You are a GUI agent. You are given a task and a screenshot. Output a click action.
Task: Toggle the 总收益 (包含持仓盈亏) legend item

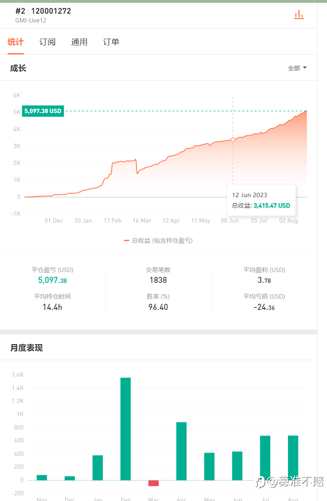click(158, 241)
